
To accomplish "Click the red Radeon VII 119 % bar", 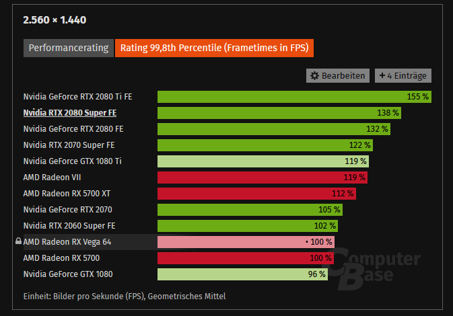I will tap(263, 177).
